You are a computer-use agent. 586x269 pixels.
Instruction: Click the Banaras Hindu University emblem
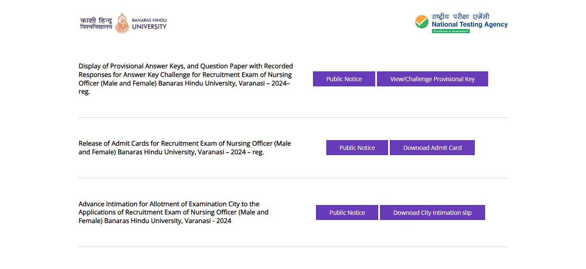click(122, 23)
